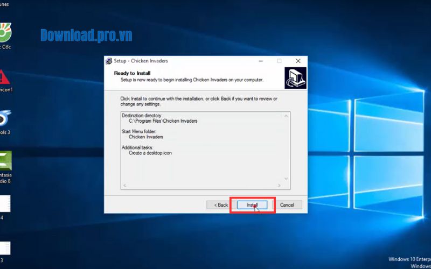
Task: Select the document desktop icon labeled 3
Action: [5, 252]
